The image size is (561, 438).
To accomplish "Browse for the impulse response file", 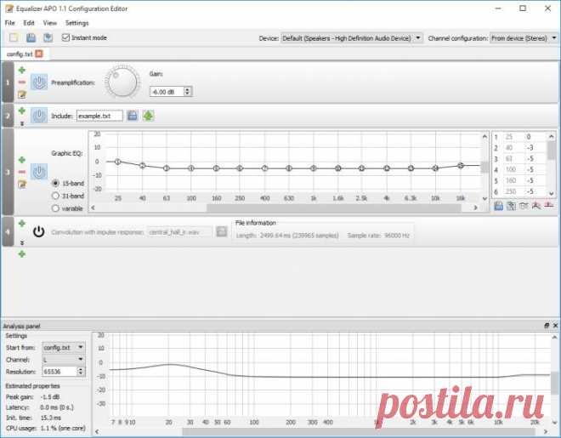I will (222, 231).
